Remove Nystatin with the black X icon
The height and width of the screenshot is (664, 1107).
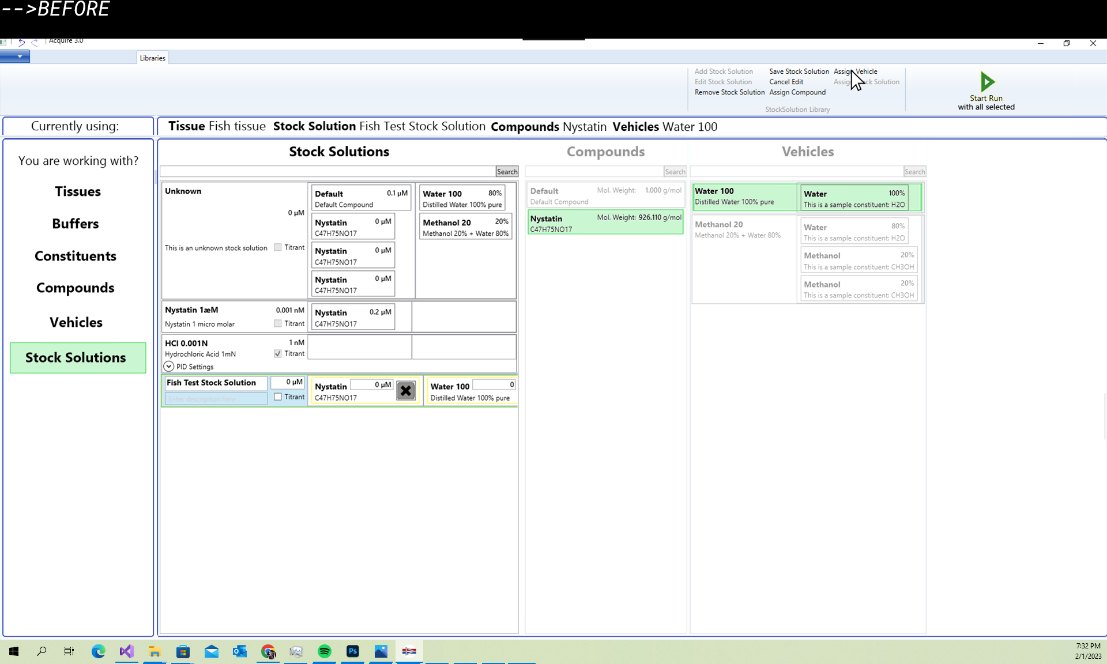click(x=406, y=391)
